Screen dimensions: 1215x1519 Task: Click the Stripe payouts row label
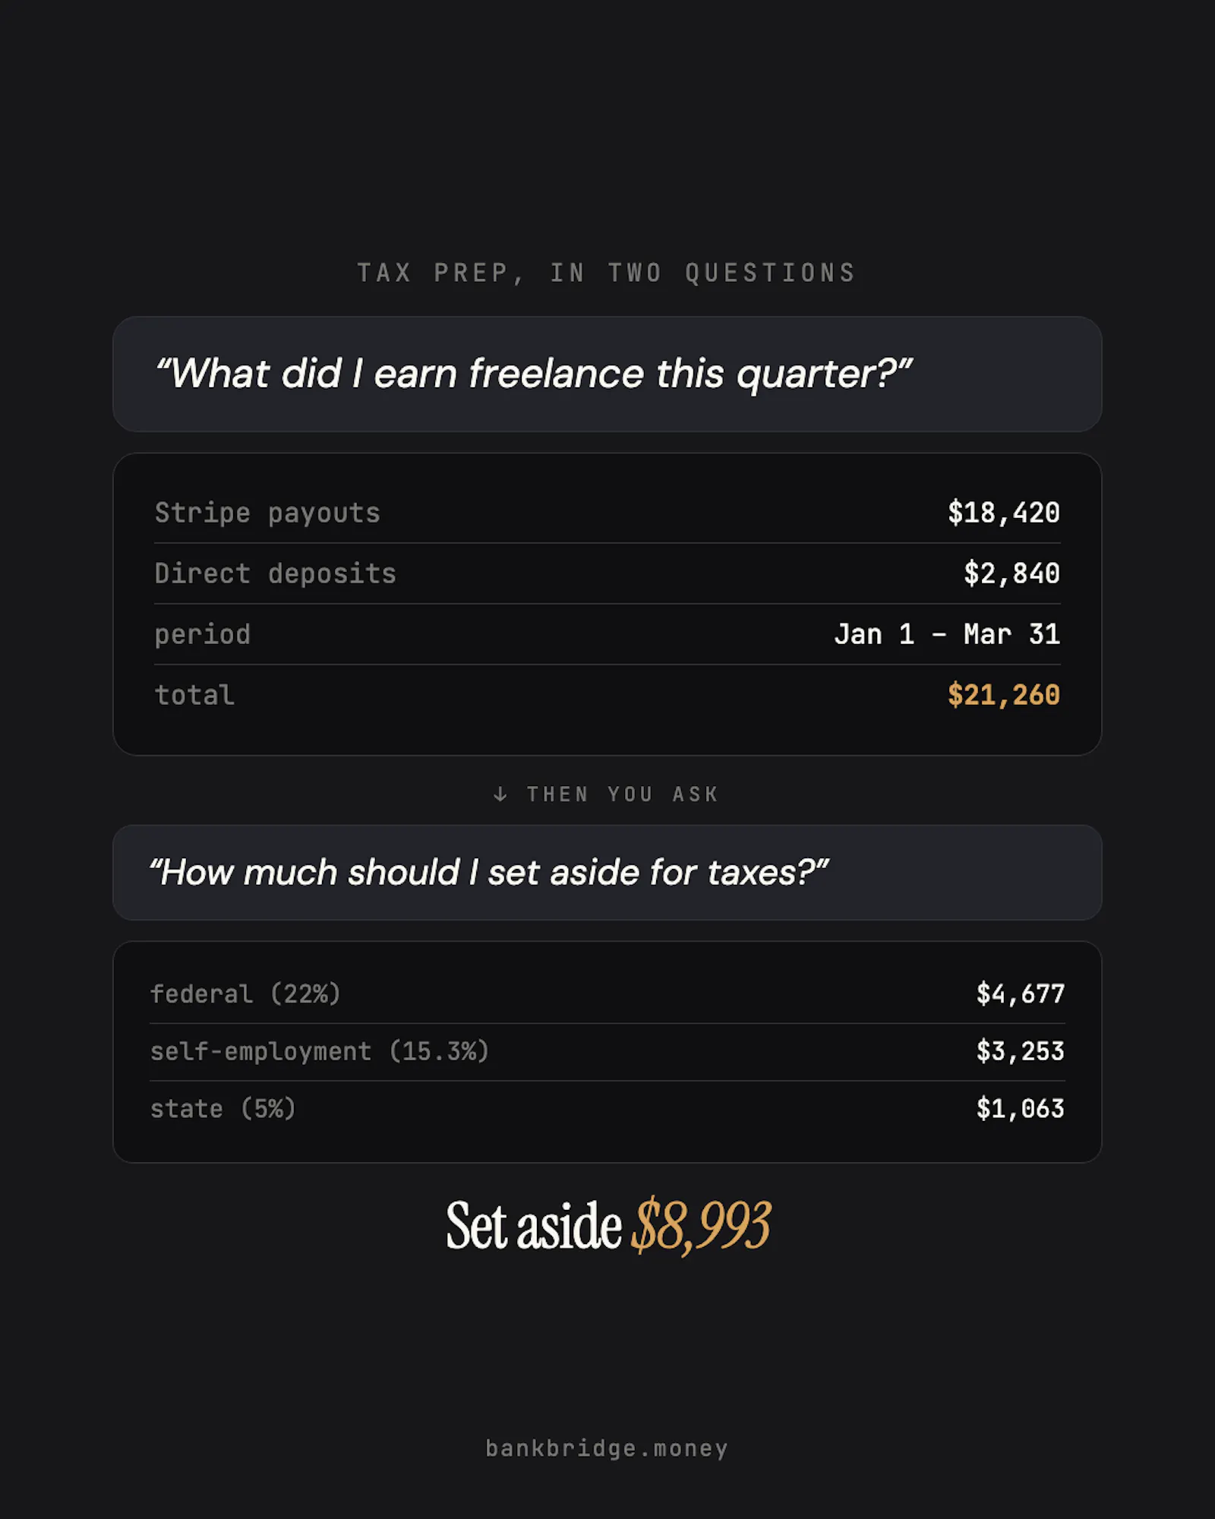[267, 513]
